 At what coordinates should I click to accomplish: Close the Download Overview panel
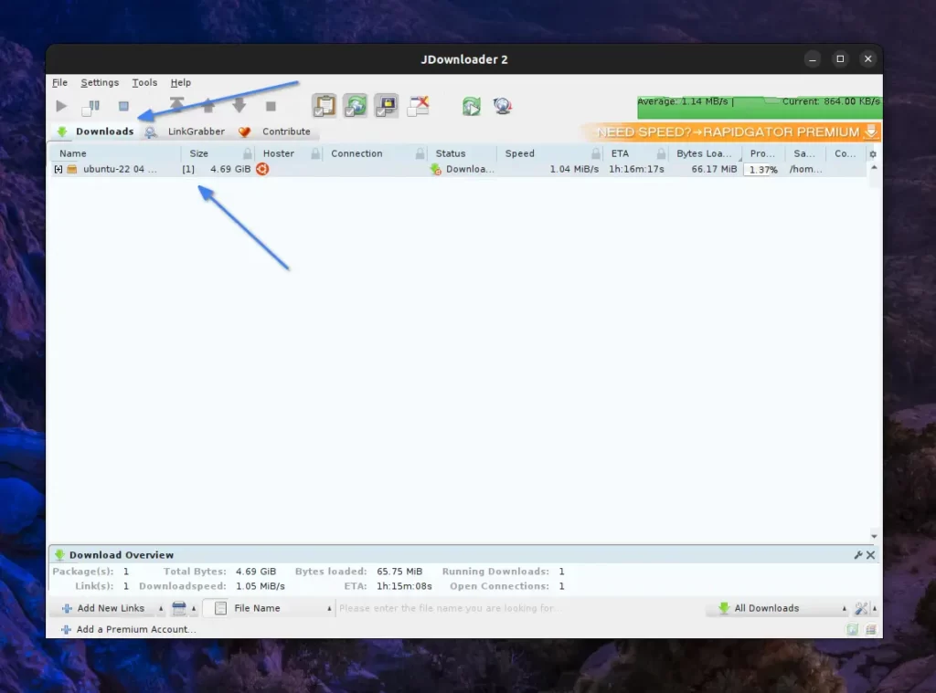coord(871,555)
